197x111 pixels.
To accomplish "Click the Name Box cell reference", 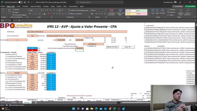I will point(6,20).
